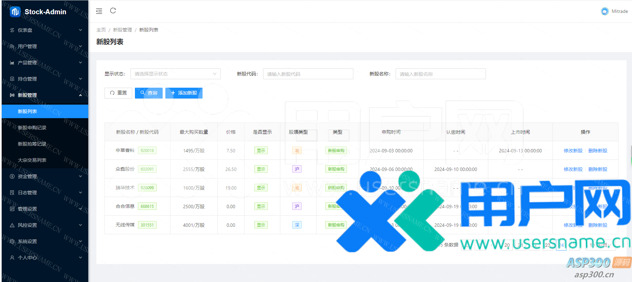Collapse the sidebar with the fold icon

point(99,11)
